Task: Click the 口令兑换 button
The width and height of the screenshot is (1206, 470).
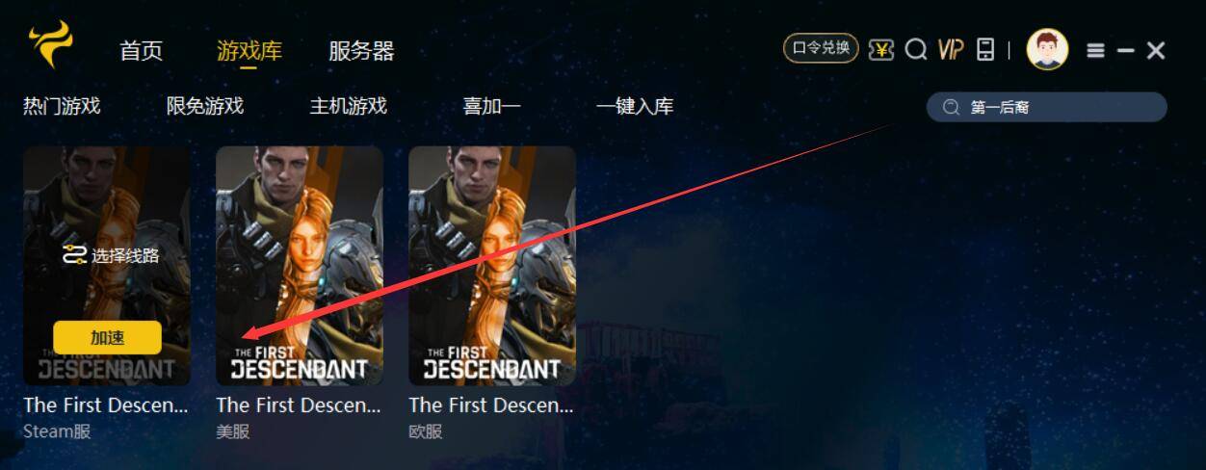Action: (x=821, y=48)
